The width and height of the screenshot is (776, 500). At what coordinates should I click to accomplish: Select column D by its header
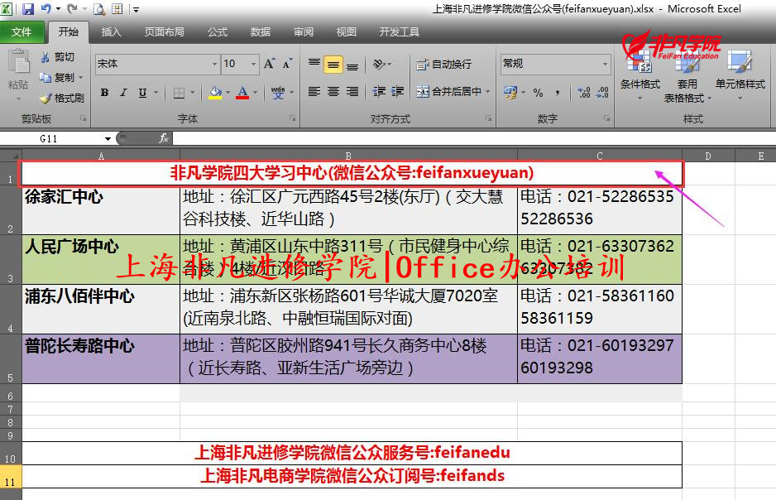(x=708, y=156)
